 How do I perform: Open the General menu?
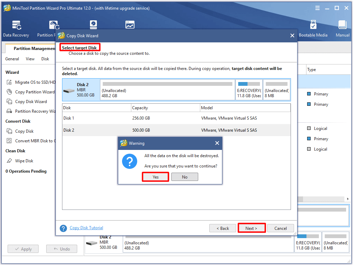(12, 59)
